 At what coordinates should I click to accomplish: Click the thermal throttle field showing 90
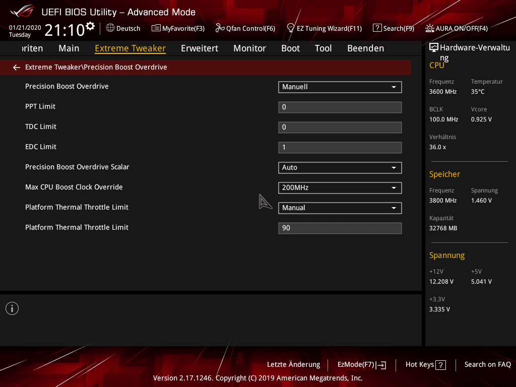pyautogui.click(x=340, y=228)
